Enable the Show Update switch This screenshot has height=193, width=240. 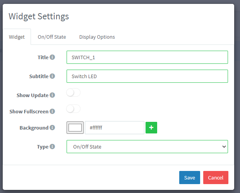(x=73, y=93)
